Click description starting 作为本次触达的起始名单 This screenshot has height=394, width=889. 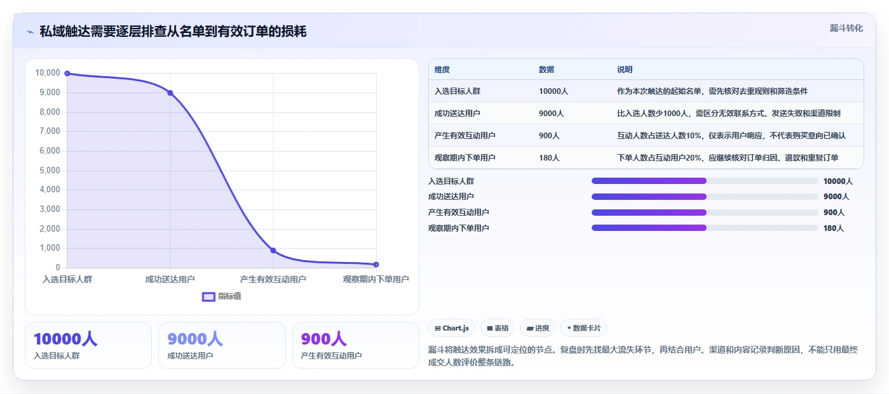coord(712,91)
